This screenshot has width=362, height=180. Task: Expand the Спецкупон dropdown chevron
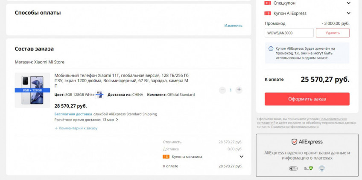(x=348, y=3)
